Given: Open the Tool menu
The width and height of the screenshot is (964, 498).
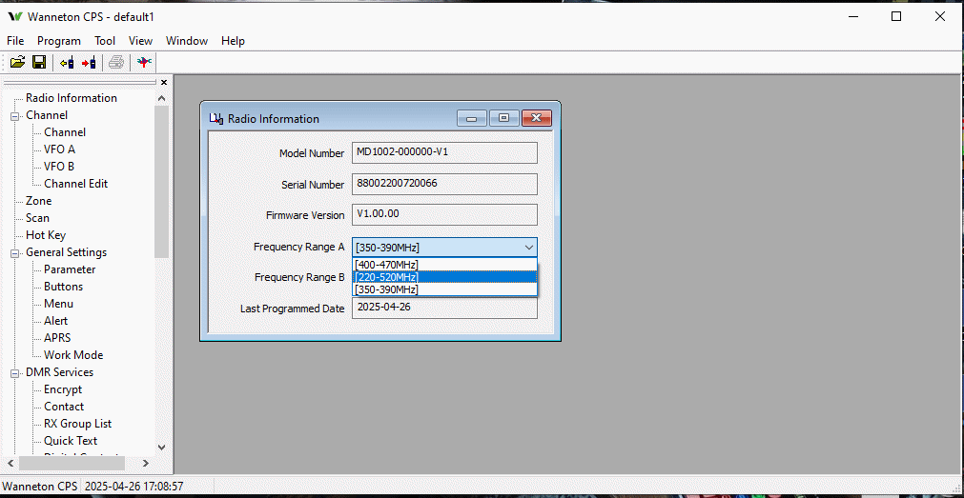Looking at the screenshot, I should point(105,41).
